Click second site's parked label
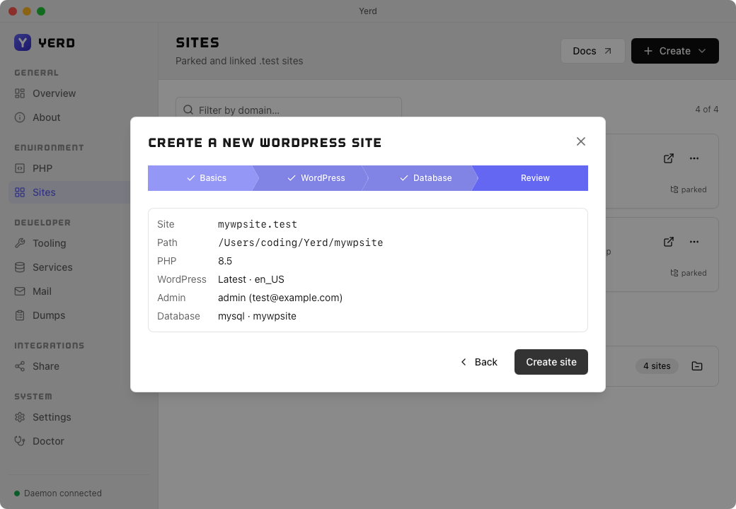 click(689, 273)
